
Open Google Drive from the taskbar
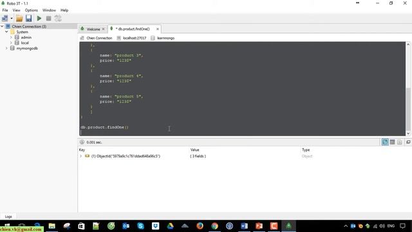[x=170, y=226]
